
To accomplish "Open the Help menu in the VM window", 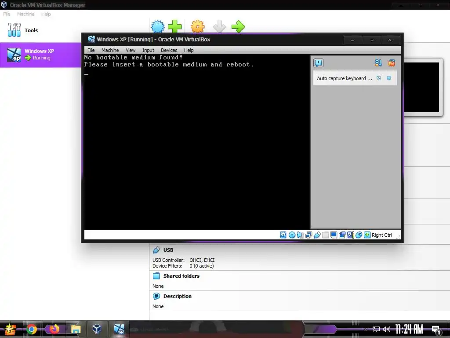I will 189,50.
